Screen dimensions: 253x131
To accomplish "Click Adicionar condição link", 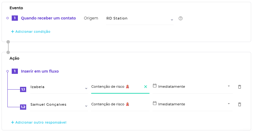I will [33, 32].
